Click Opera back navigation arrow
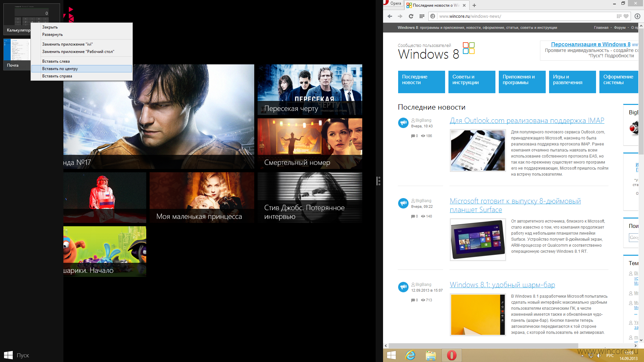Viewport: 644px width, 362px height. (x=390, y=16)
